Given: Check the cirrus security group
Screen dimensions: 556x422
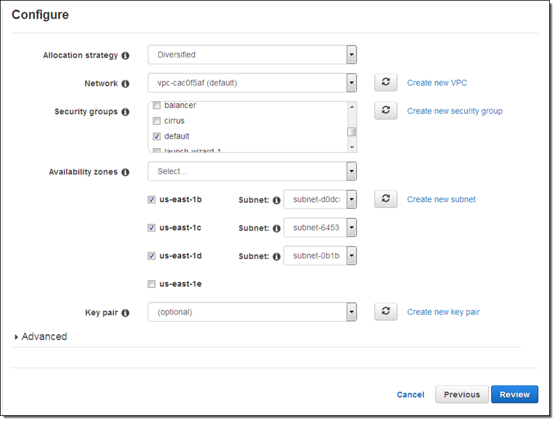Looking at the screenshot, I should [x=156, y=121].
